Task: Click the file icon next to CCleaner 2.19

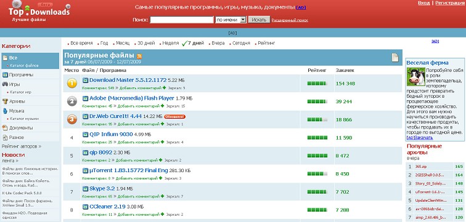Action: click(x=85, y=207)
